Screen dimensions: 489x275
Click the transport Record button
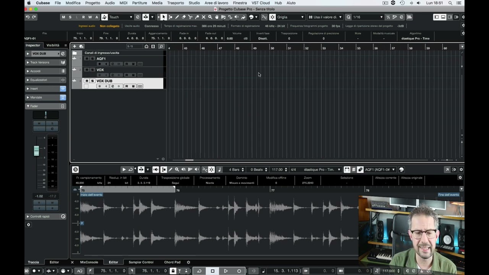pyautogui.click(x=239, y=271)
